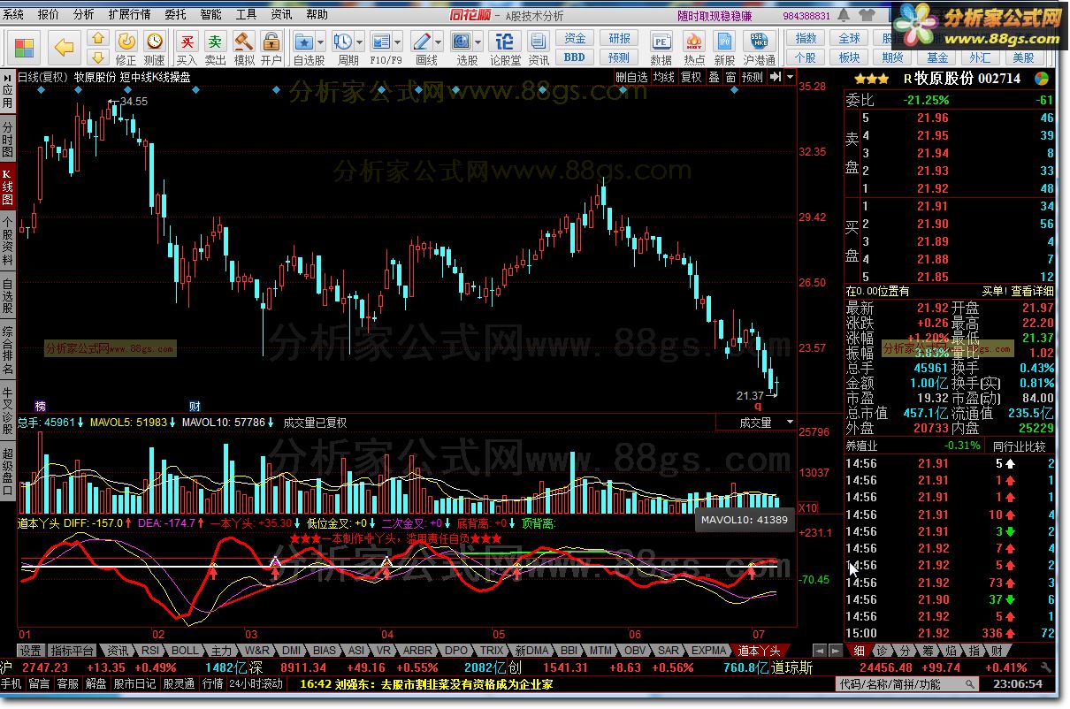Open the F10/F9 info icon
Viewport: 1070px width, 709px height.
click(x=380, y=42)
